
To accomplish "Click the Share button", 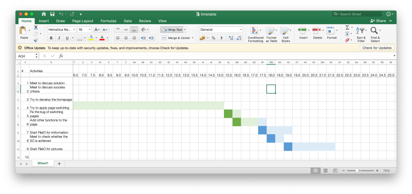I will click(378, 21).
